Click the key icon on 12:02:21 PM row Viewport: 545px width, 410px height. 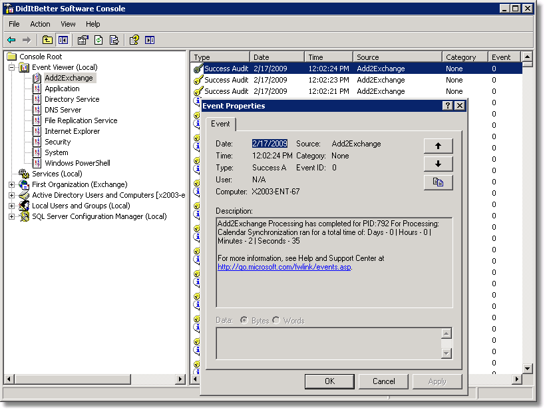[198, 91]
